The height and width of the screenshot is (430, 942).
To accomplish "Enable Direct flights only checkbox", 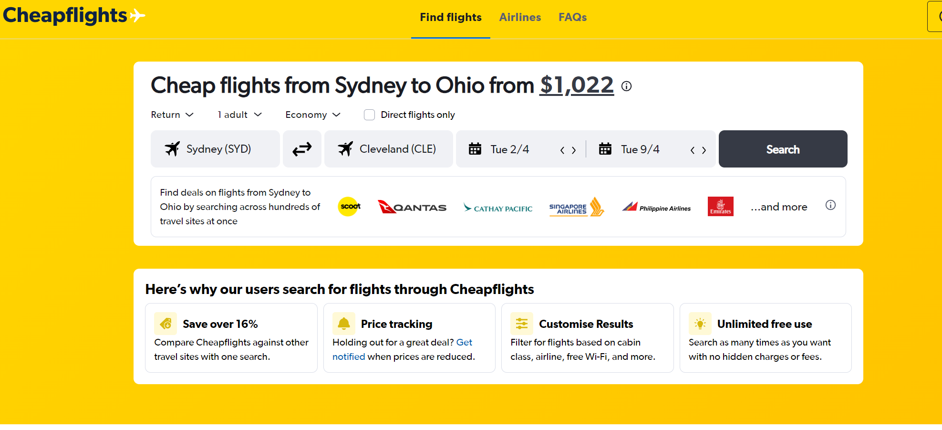I will click(x=369, y=115).
